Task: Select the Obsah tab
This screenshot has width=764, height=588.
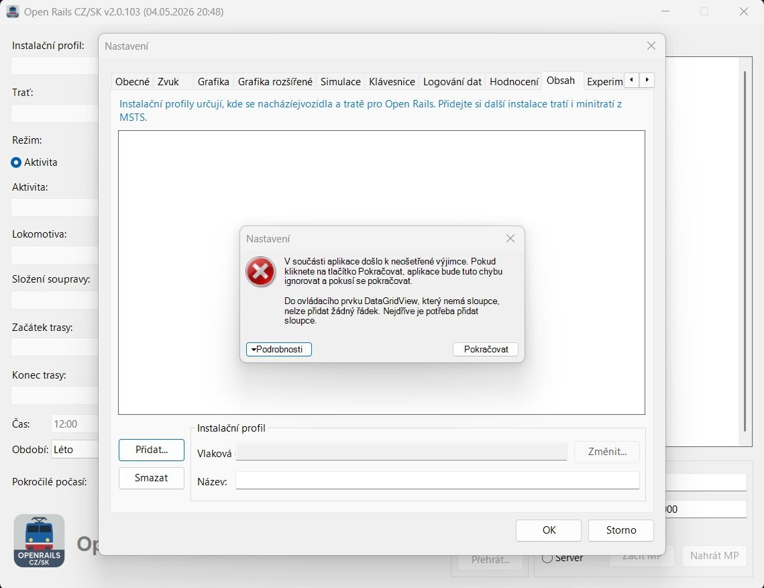Action: point(561,81)
